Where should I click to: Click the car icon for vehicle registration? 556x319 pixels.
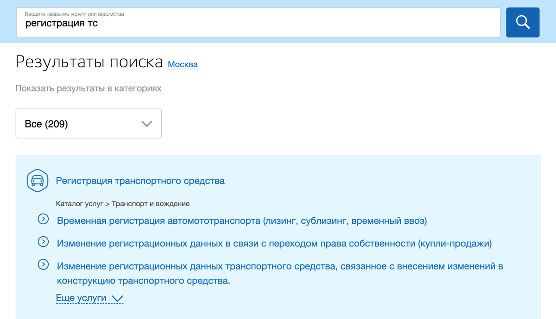point(38,181)
